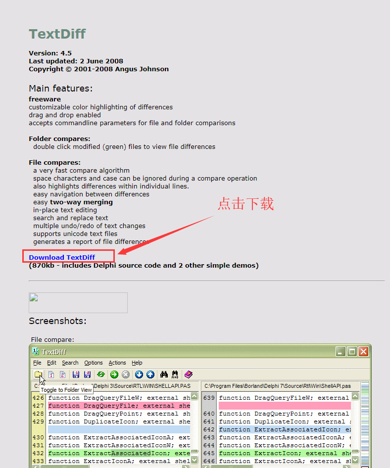390x468 pixels.
Task: Open the Search menu
Action: pyautogui.click(x=70, y=363)
